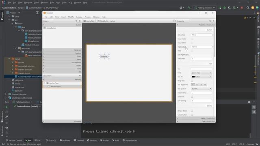Open the Refactor menu in IntelliJ
Screen dimensions: 260x146
44,3
